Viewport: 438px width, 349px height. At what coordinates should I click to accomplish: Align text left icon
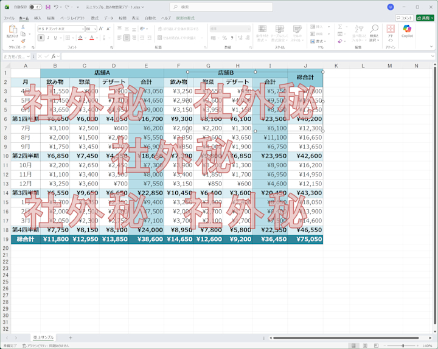(119, 38)
